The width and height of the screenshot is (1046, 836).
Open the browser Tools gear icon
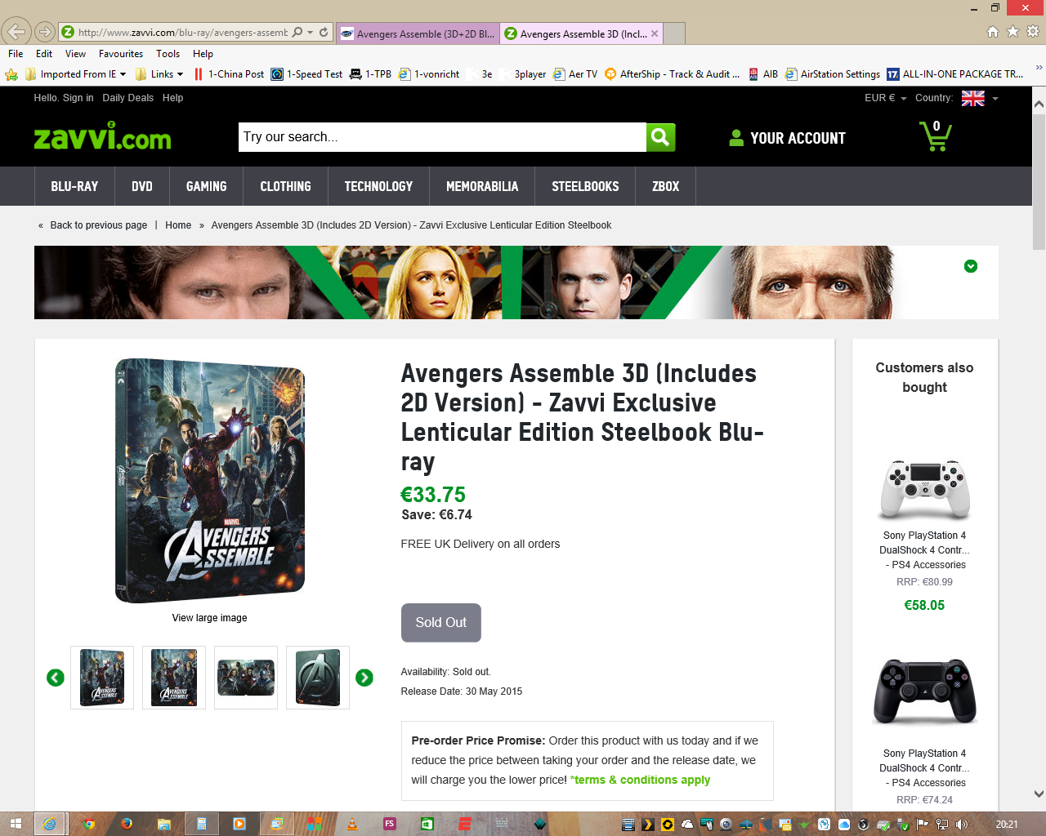tap(1033, 31)
